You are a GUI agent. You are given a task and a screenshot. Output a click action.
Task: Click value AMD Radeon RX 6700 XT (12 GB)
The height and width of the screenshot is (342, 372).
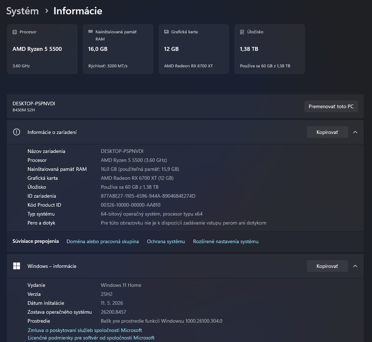click(137, 178)
